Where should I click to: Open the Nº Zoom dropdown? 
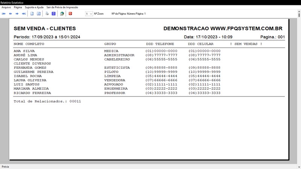(x=89, y=14)
